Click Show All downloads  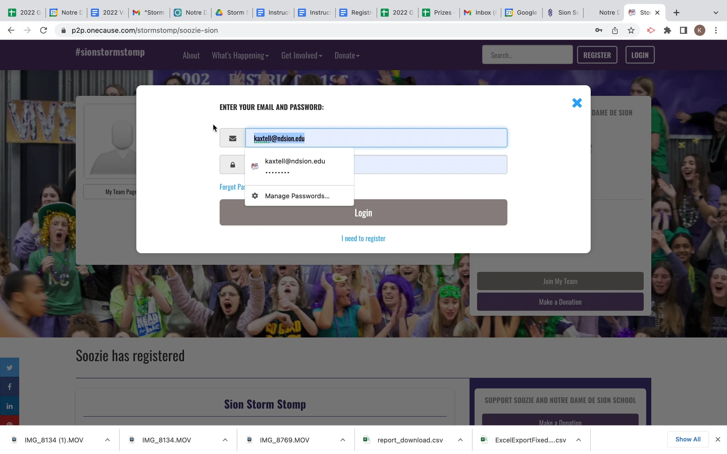coord(688,439)
